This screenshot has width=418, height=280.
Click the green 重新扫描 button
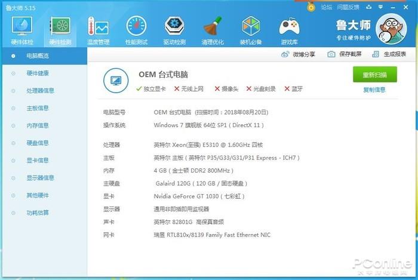[x=374, y=75]
